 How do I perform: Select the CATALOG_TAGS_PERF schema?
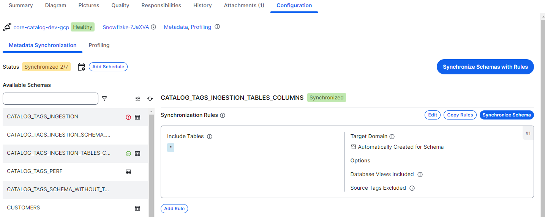coord(35,171)
